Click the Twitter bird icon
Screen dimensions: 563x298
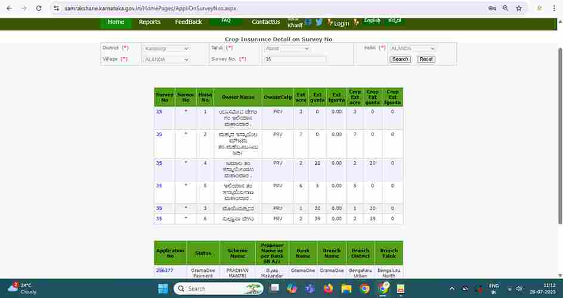click(319, 22)
